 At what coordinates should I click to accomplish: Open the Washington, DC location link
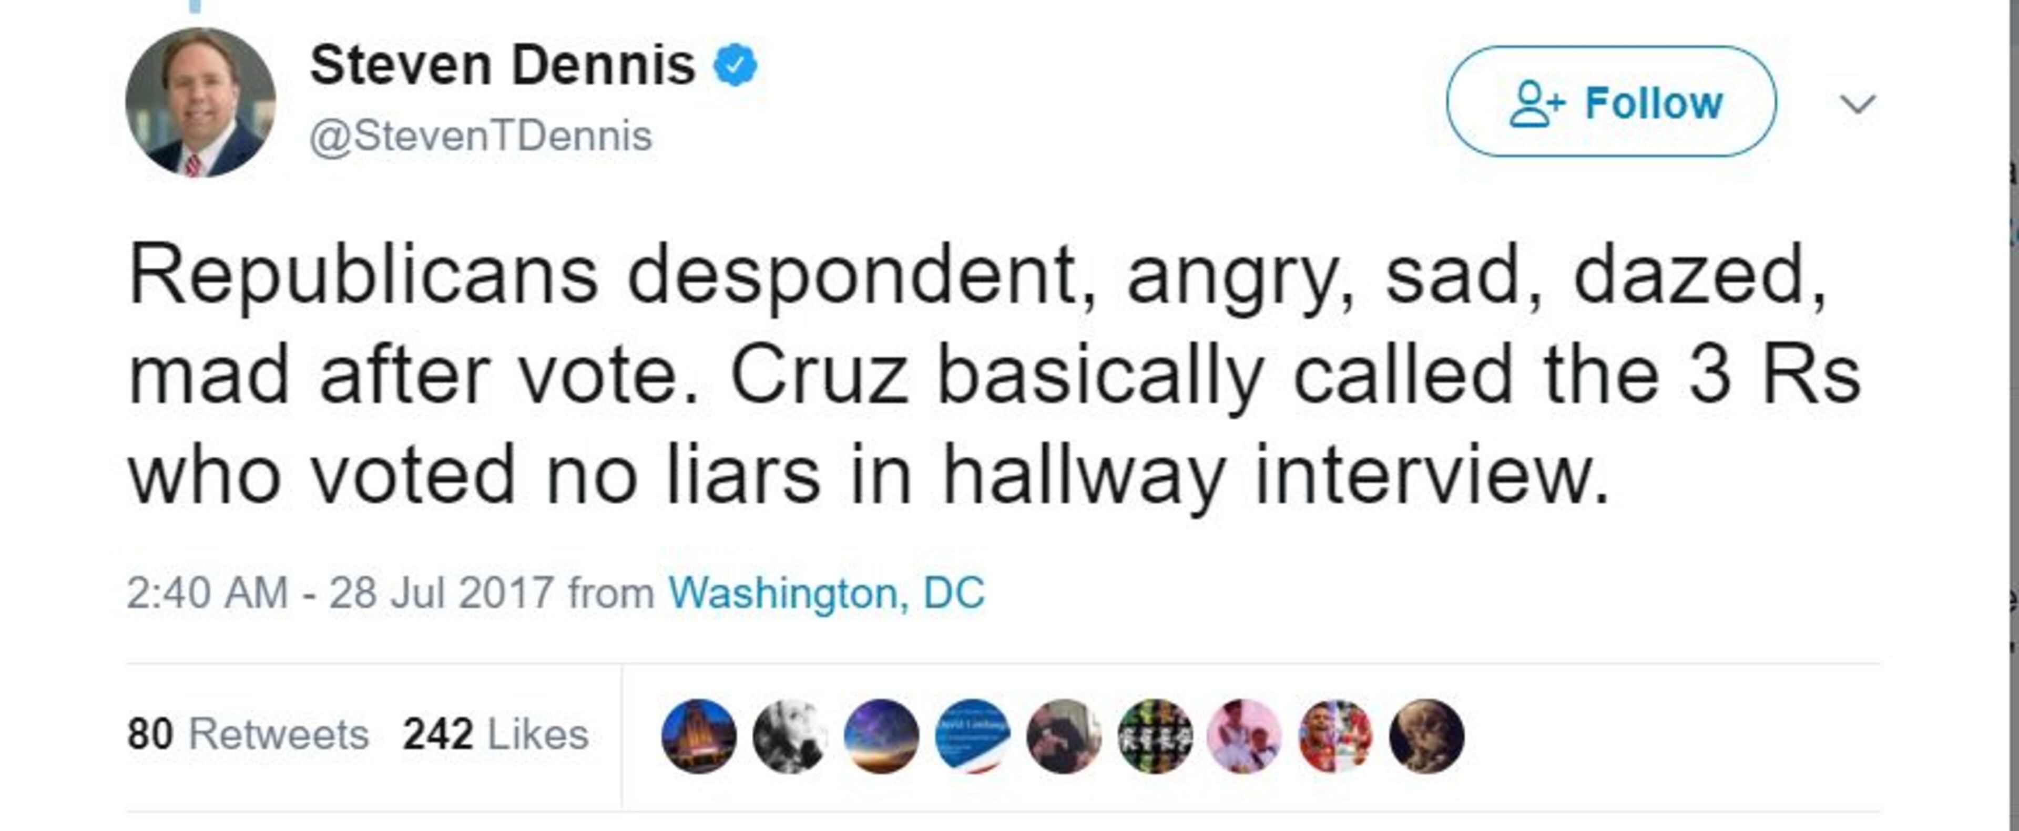pyautogui.click(x=826, y=593)
